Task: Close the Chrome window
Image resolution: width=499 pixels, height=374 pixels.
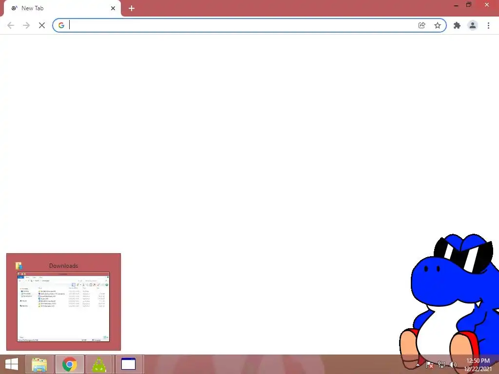Action: click(487, 5)
